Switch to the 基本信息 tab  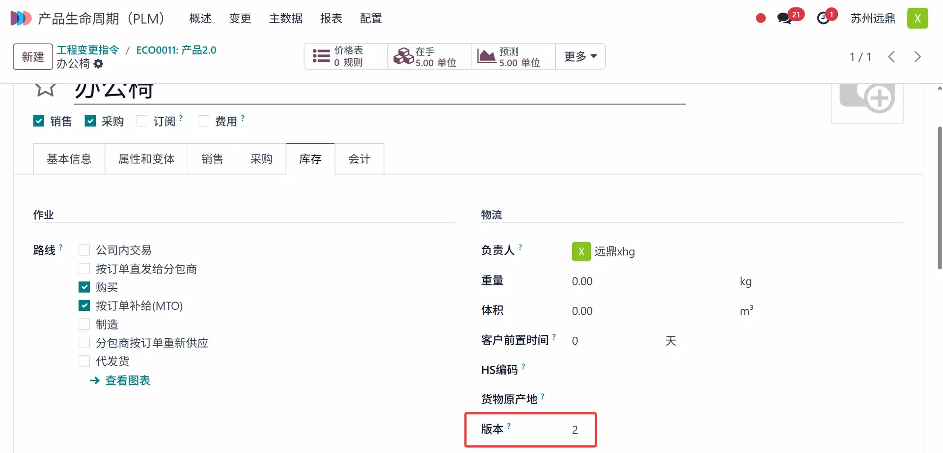pyautogui.click(x=69, y=159)
